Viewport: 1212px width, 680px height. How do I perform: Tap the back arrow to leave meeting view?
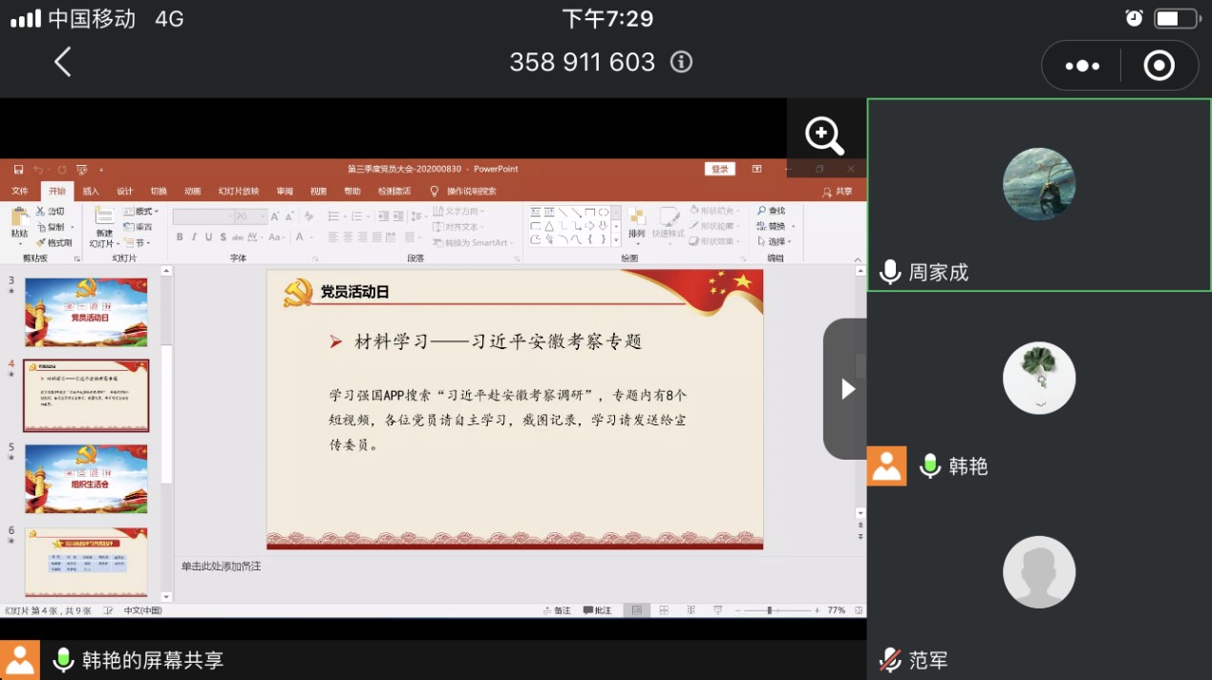tap(63, 63)
